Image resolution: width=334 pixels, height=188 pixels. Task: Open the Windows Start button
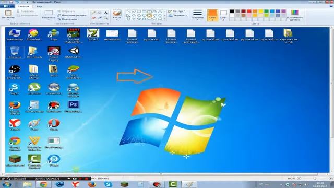[7, 184]
